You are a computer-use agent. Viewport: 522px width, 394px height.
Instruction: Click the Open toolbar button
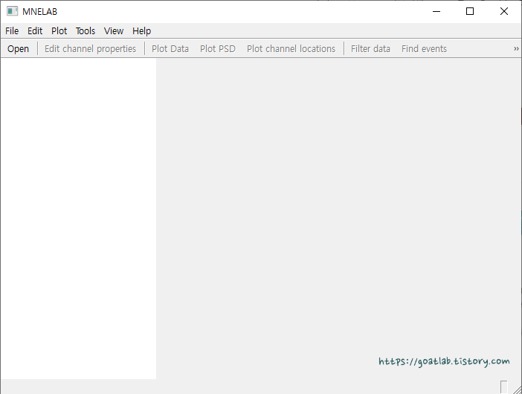coord(19,48)
